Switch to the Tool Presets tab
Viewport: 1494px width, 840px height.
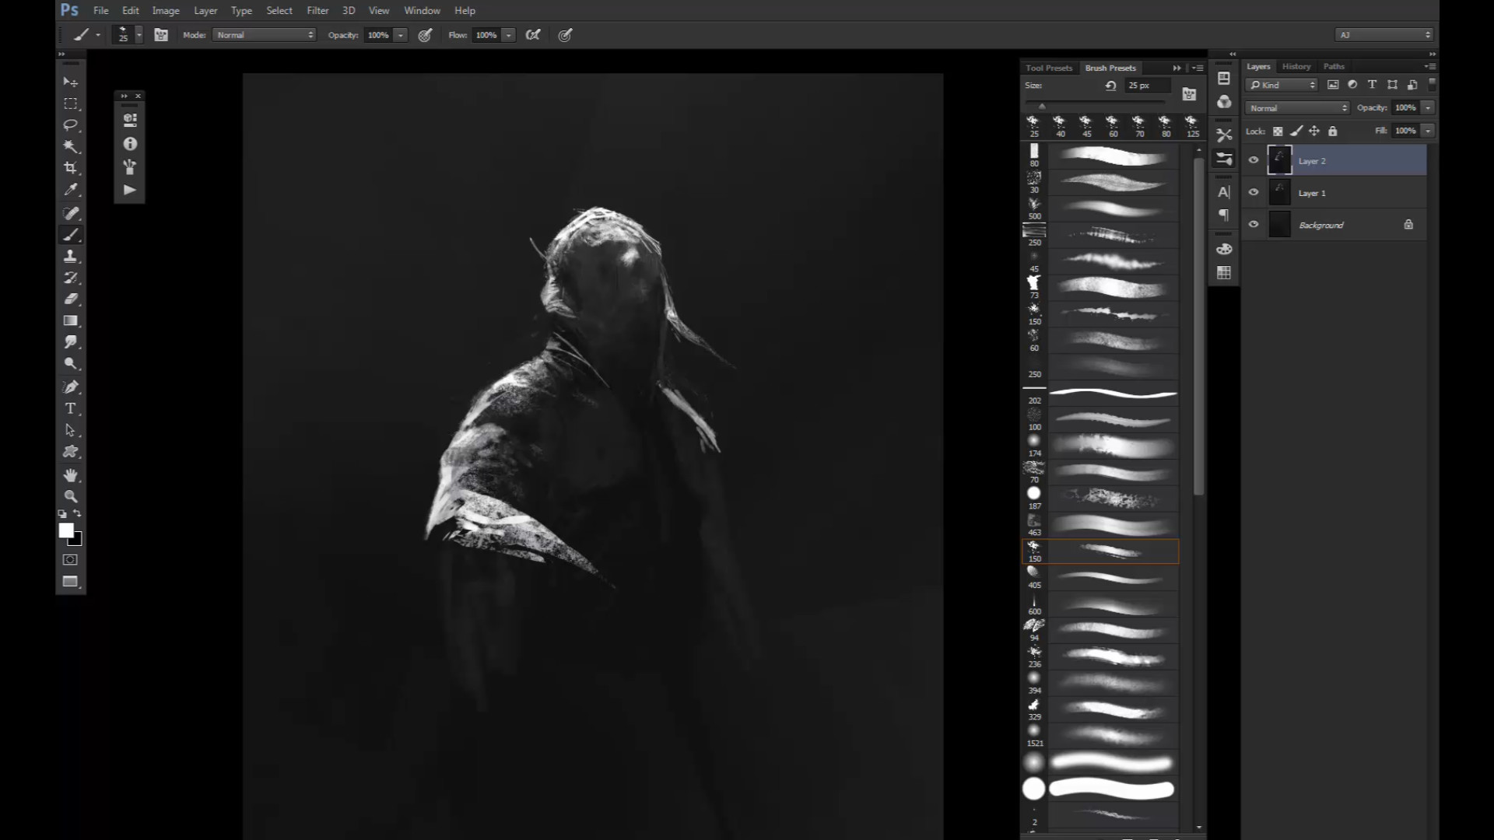pos(1048,68)
